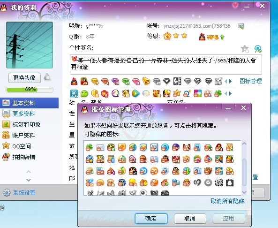Click sidebar up chevron below 拍拍店铺
This screenshot has width=278, height=228.
(29, 172)
